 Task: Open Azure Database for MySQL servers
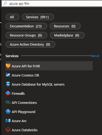click(49, 84)
